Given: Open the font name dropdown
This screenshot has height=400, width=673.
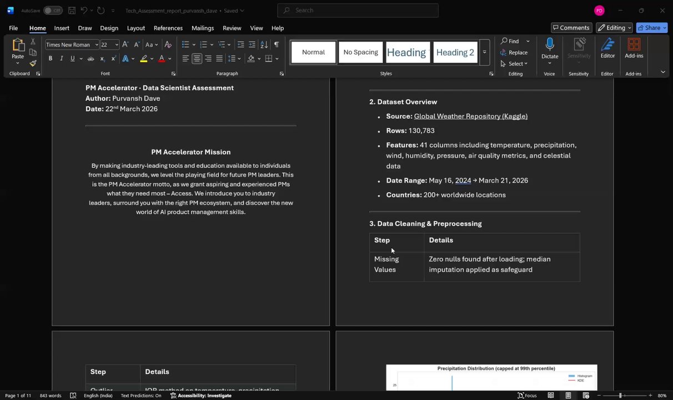Looking at the screenshot, I should pos(96,44).
